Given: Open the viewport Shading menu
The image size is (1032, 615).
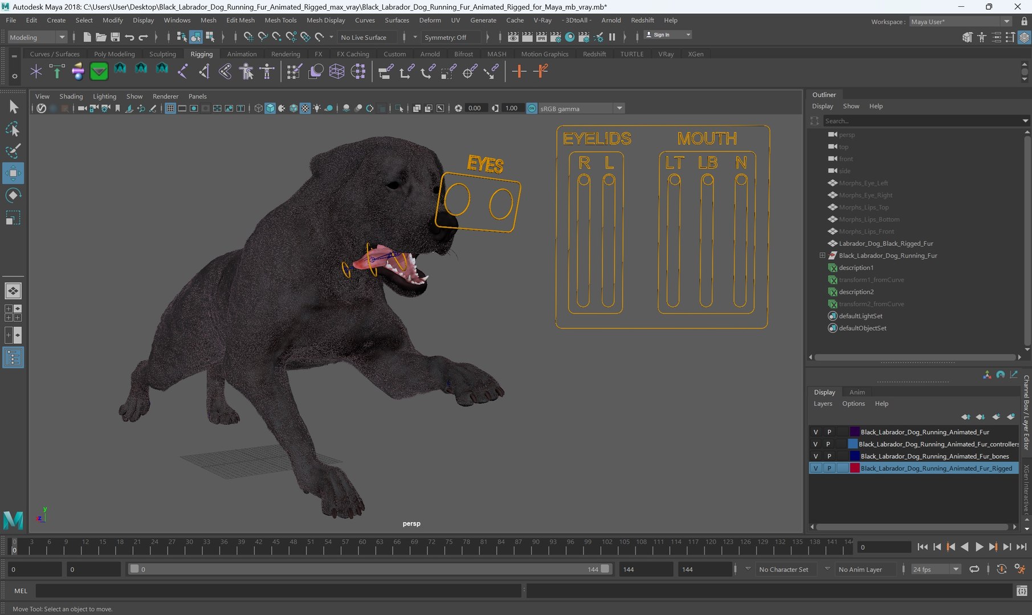Looking at the screenshot, I should (x=71, y=96).
